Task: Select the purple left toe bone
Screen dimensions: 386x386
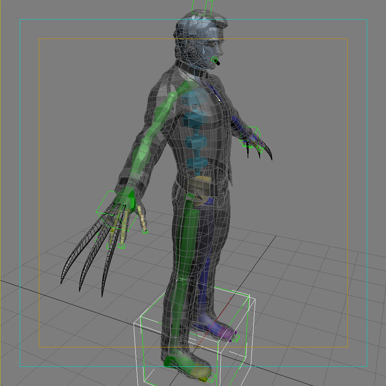Action: pos(227,332)
